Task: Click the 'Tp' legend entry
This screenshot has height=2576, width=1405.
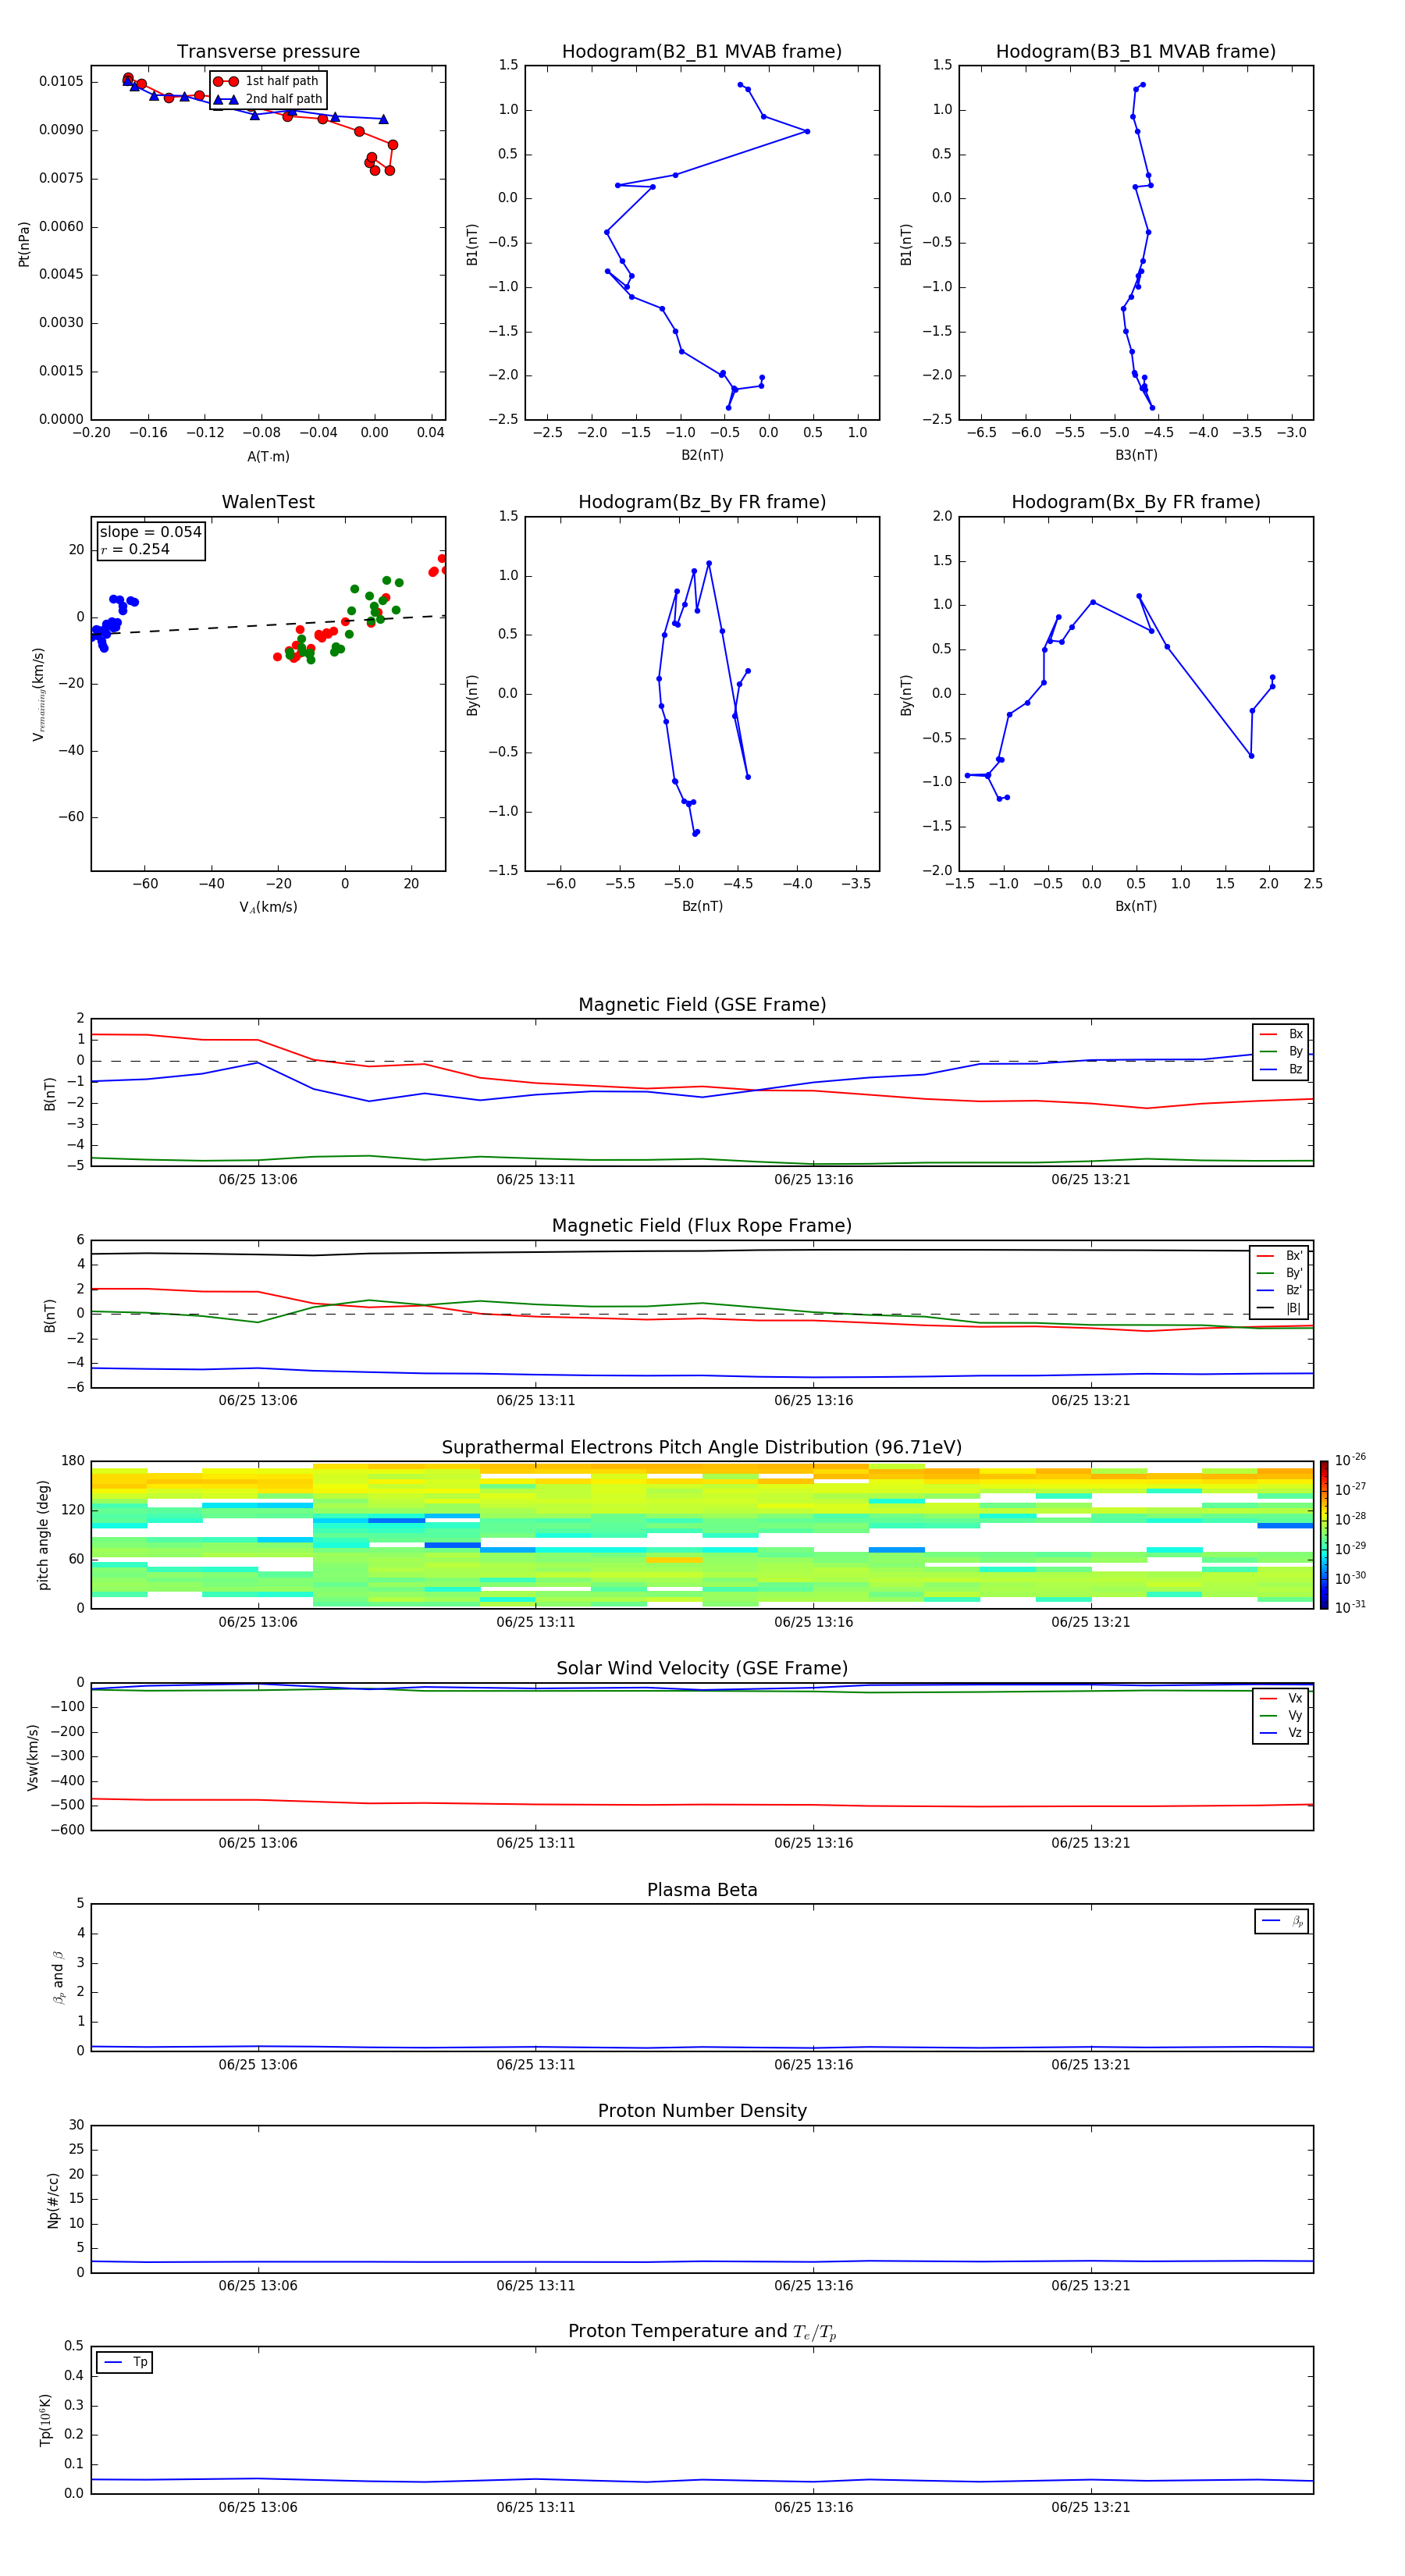Action: [x=125, y=2362]
